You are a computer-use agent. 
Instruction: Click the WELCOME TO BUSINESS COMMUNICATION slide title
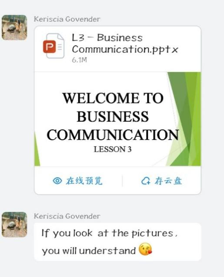pyautogui.click(x=113, y=117)
